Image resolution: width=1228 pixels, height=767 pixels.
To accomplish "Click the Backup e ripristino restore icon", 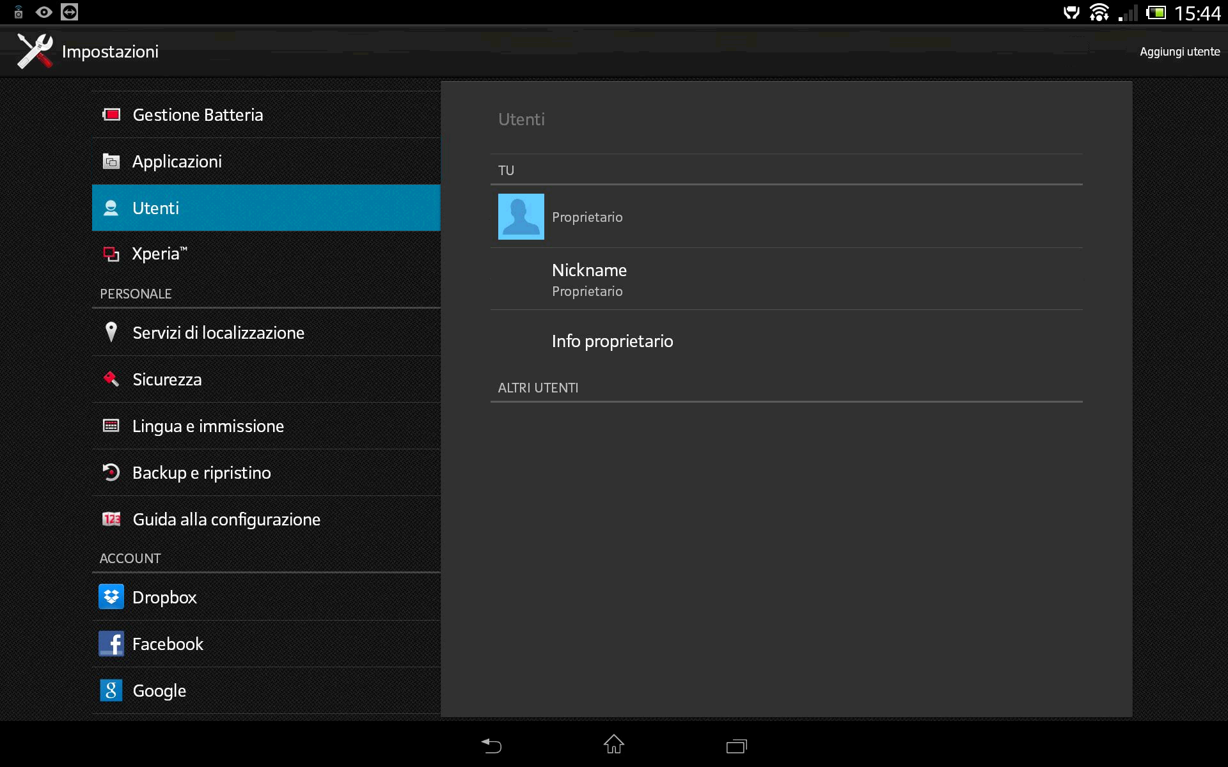I will point(111,472).
